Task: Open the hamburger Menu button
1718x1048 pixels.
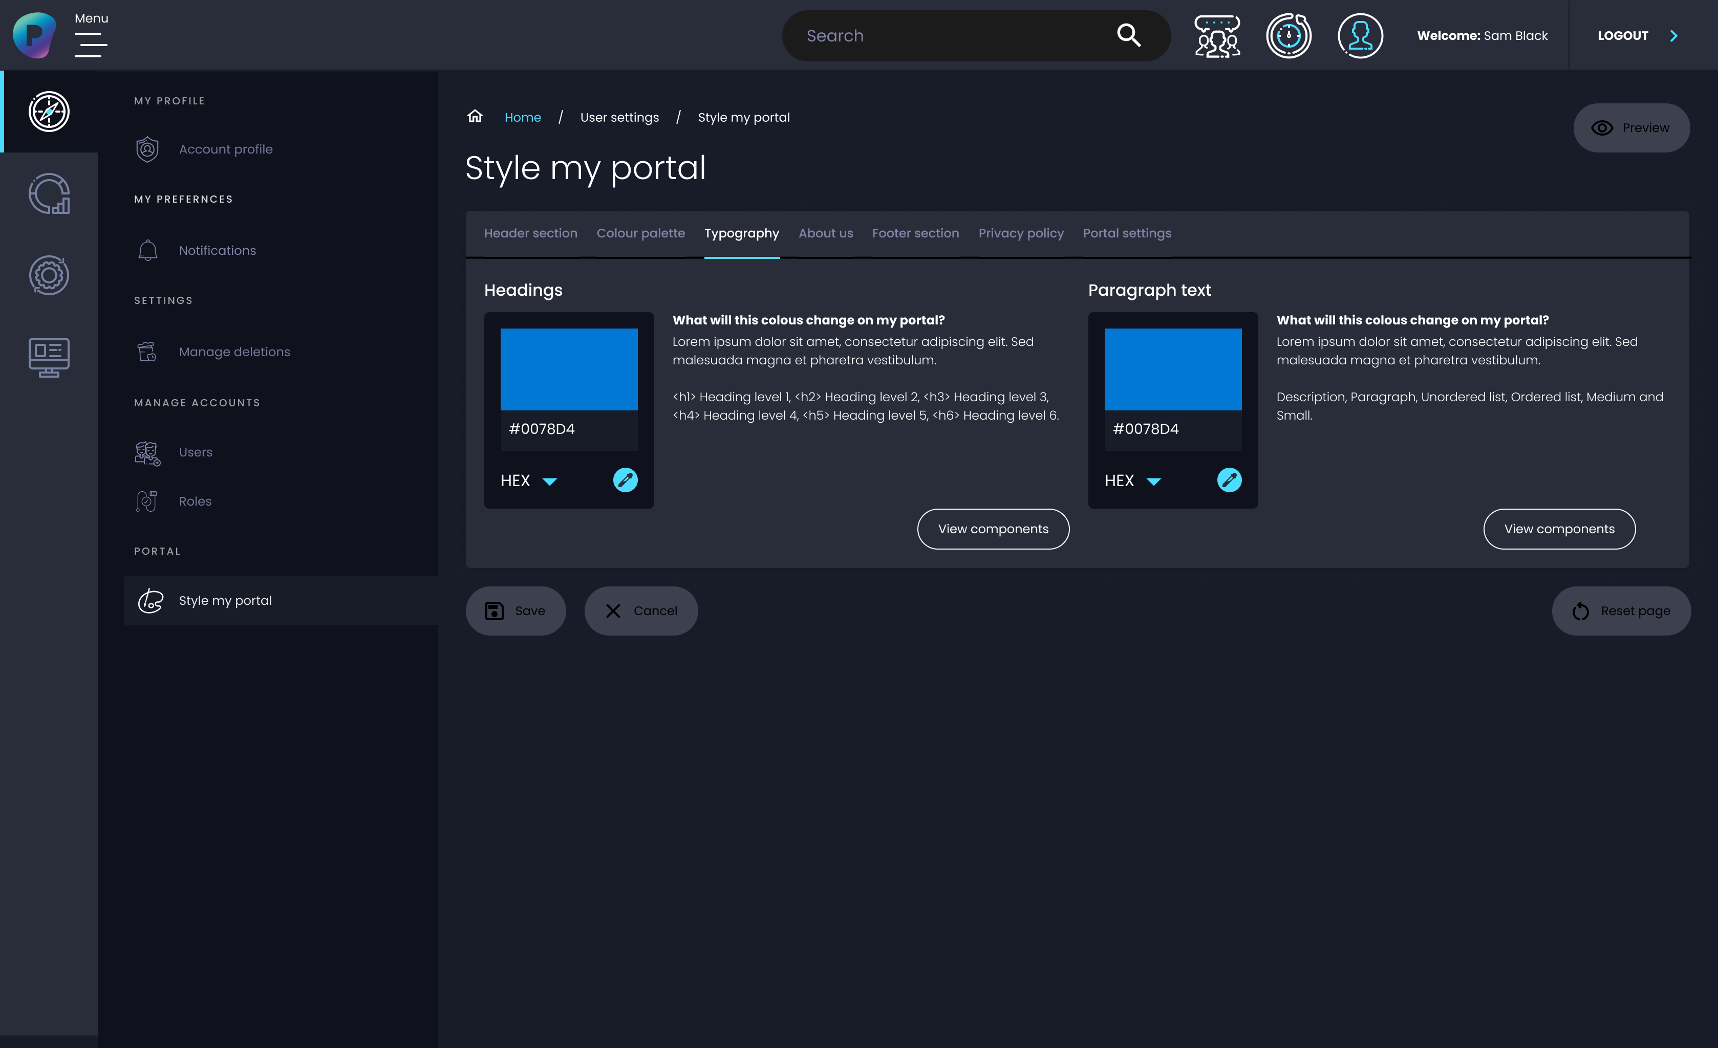Action: click(91, 45)
